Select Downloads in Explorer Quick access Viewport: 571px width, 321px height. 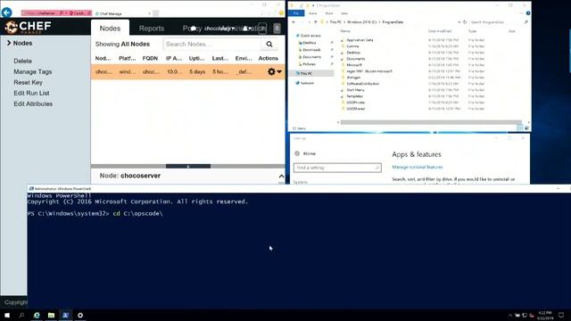click(310, 50)
